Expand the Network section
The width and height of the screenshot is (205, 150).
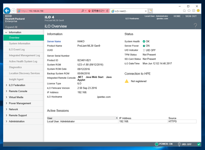point(6,109)
